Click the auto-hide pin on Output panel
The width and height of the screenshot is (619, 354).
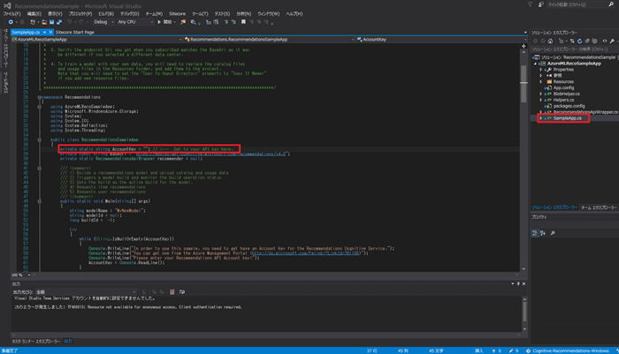pos(518,284)
